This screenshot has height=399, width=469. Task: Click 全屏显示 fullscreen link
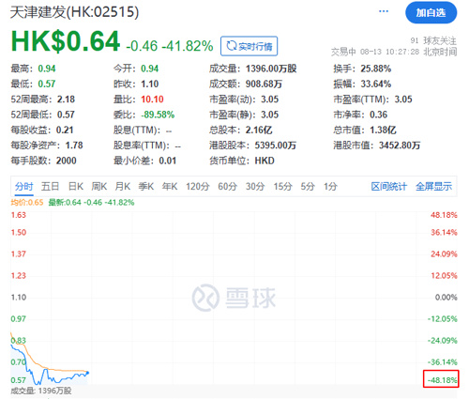coord(433,187)
